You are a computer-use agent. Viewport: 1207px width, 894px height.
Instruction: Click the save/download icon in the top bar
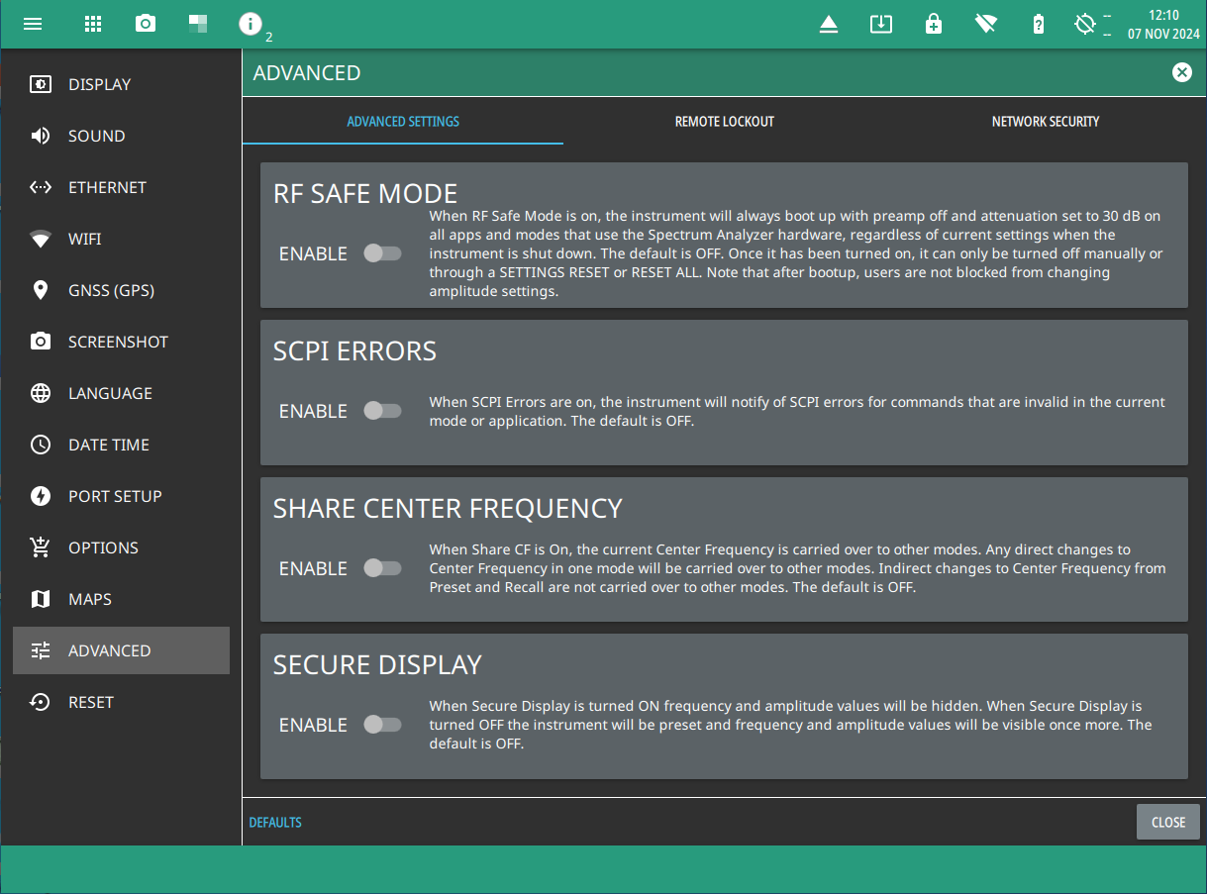[881, 24]
